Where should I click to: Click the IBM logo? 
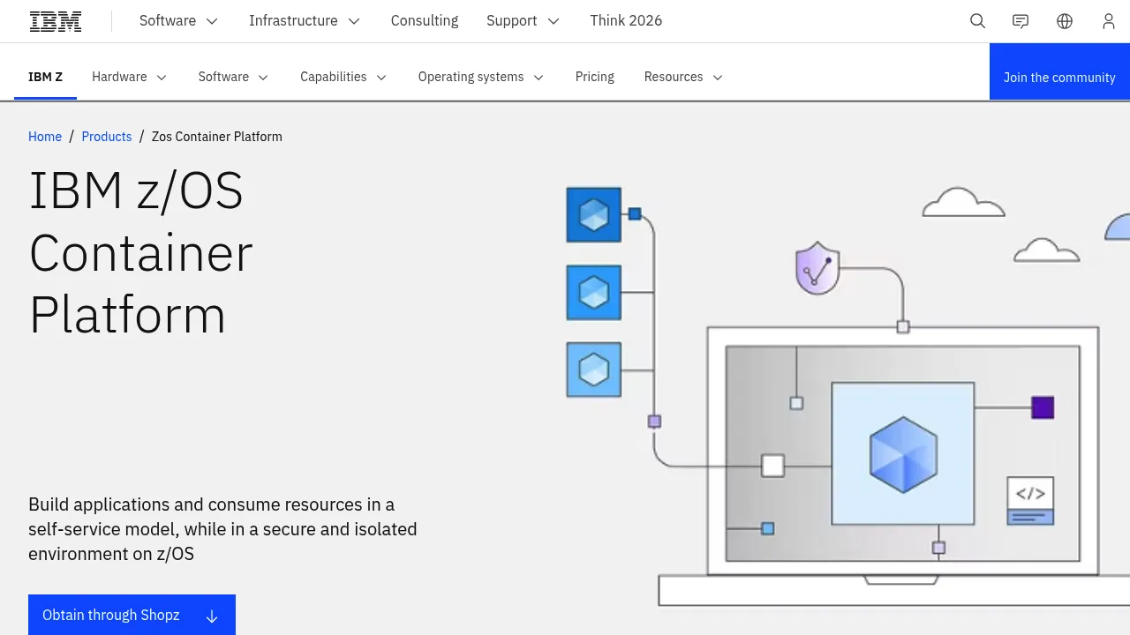[56, 21]
